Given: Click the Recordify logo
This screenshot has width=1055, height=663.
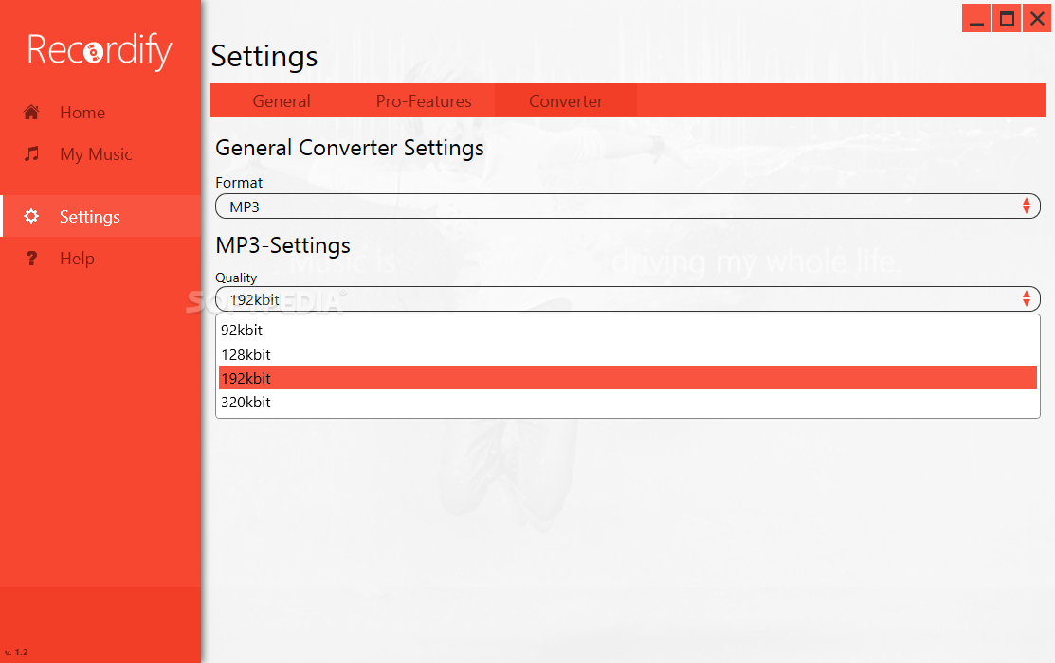Looking at the screenshot, I should click(100, 50).
